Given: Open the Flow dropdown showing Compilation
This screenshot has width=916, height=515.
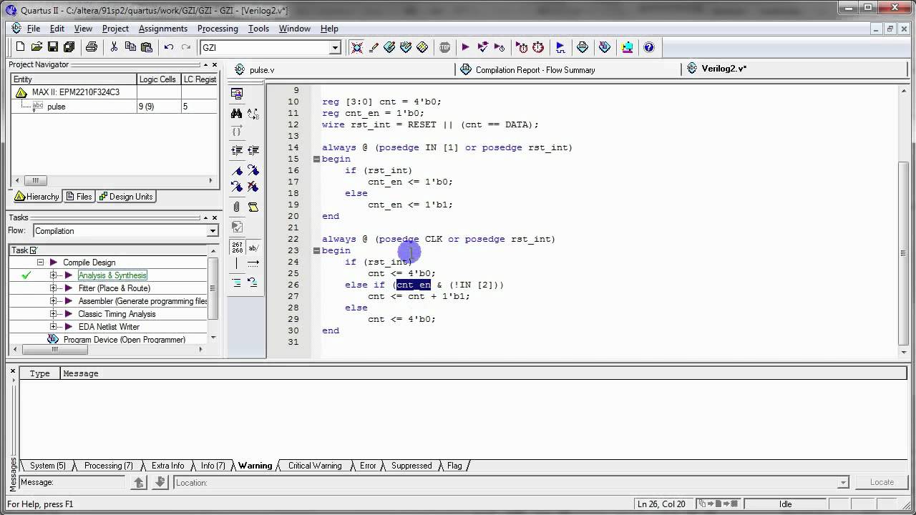Looking at the screenshot, I should pyautogui.click(x=213, y=231).
